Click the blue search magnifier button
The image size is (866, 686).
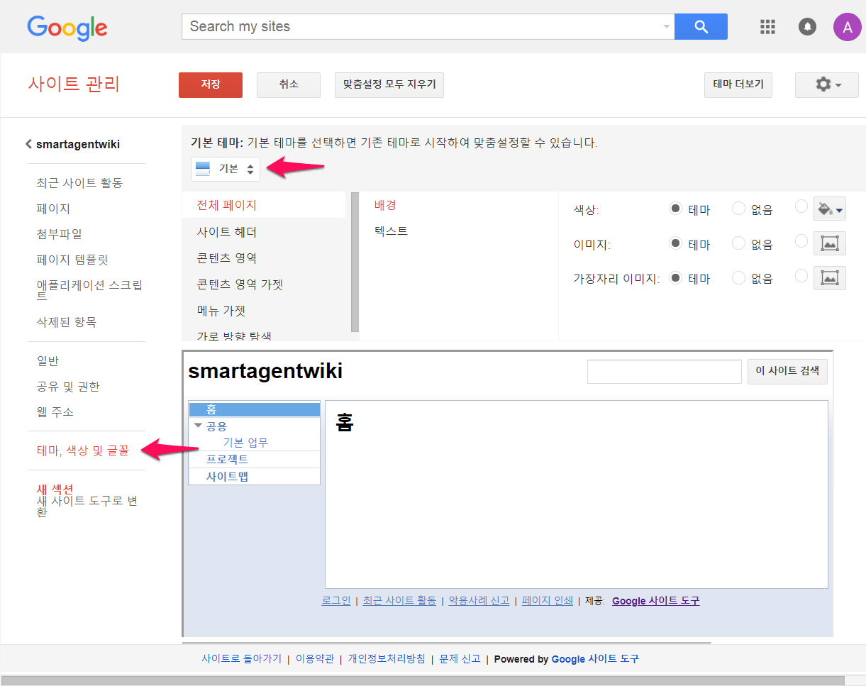[701, 27]
